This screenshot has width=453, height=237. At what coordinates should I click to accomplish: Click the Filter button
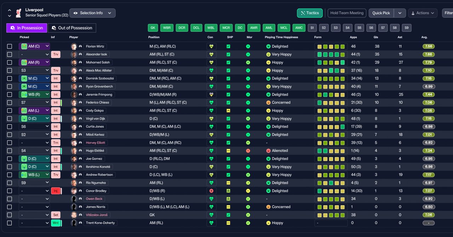(x=448, y=13)
